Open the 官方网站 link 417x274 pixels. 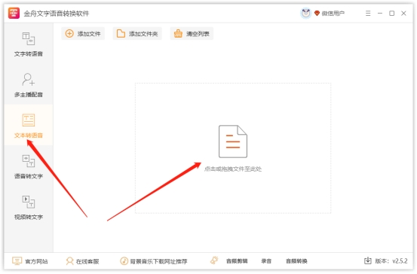[36, 261]
